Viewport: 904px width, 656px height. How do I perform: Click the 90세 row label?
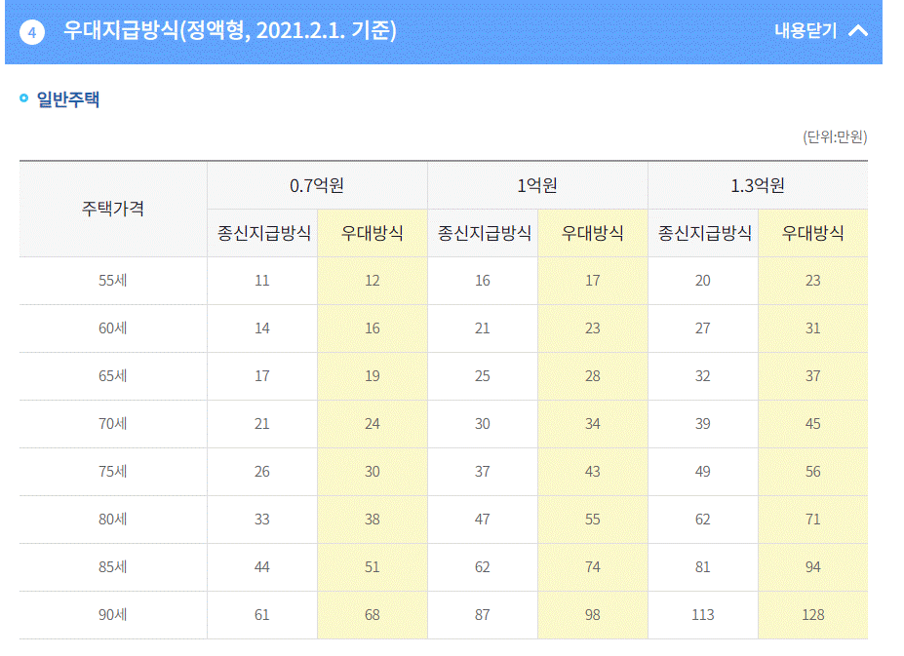(113, 615)
